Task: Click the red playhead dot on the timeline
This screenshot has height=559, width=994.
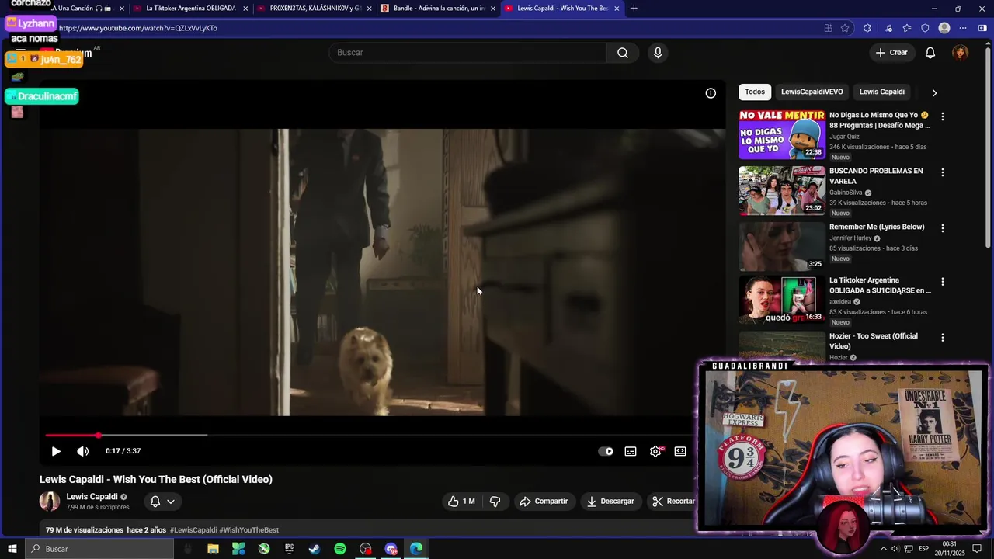Action: pos(99,436)
